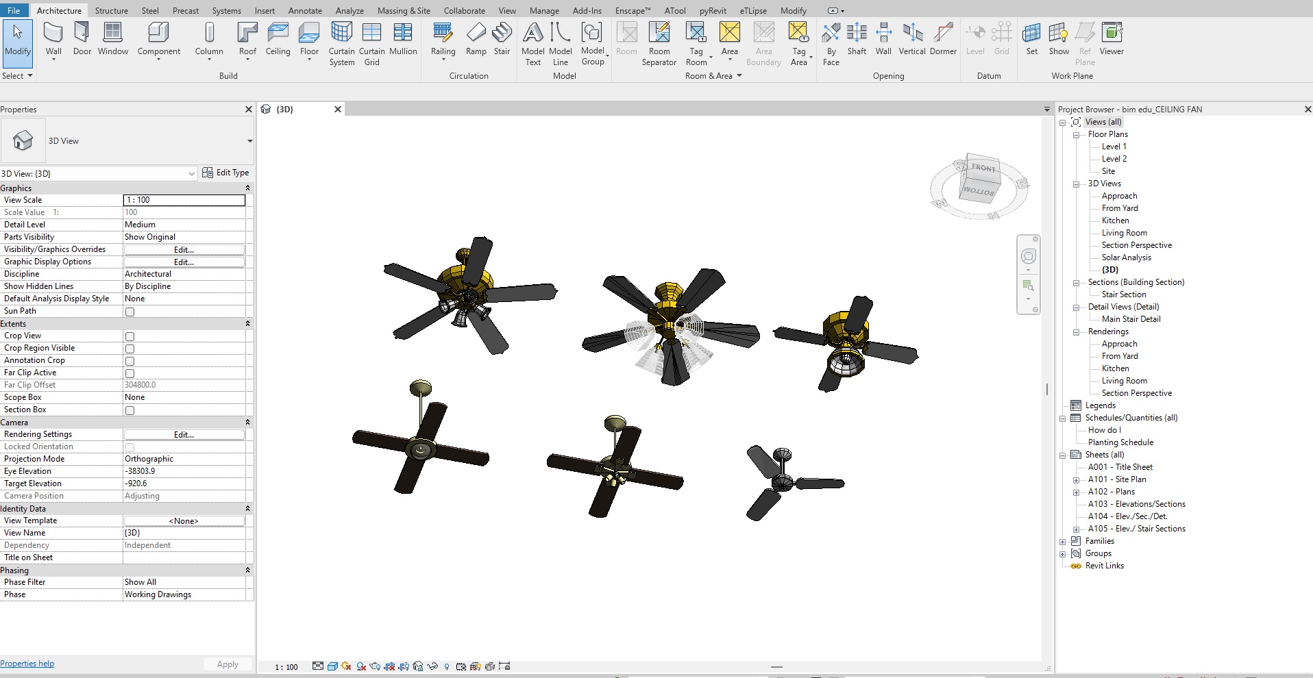Screen dimensions: 1313x678
Task: Open the Shaft opening tool
Action: (x=857, y=38)
